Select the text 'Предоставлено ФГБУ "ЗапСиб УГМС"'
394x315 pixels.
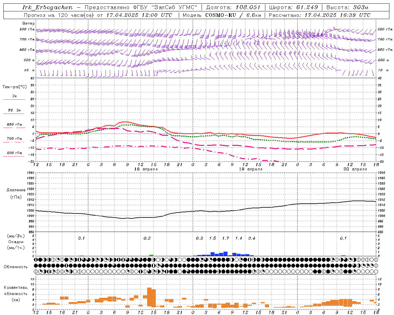pos(141,7)
